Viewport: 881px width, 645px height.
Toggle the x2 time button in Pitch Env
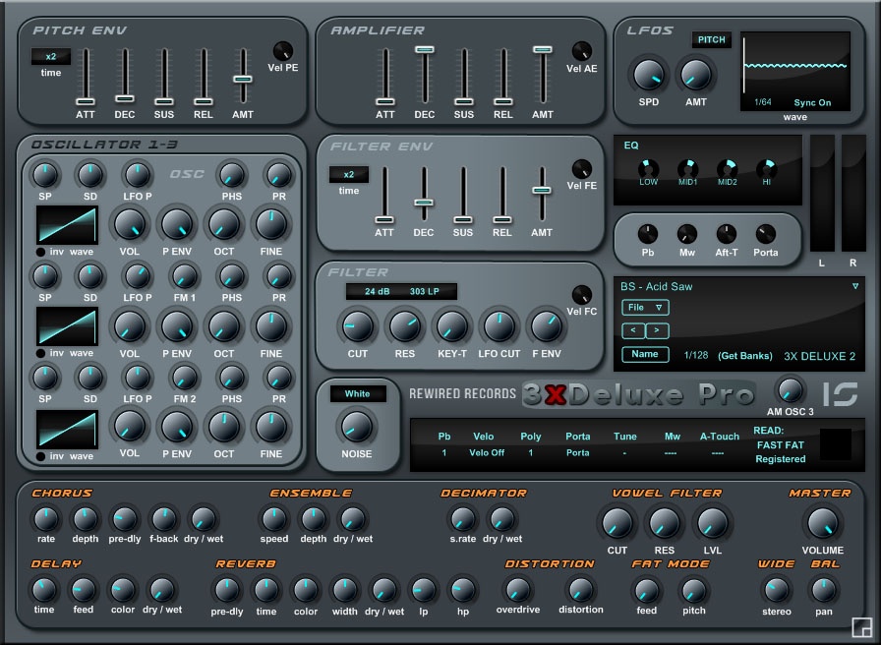pyautogui.click(x=49, y=59)
